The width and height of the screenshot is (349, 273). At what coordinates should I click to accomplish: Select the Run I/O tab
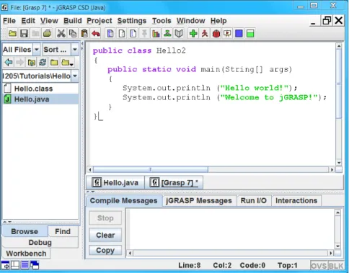pos(254,200)
